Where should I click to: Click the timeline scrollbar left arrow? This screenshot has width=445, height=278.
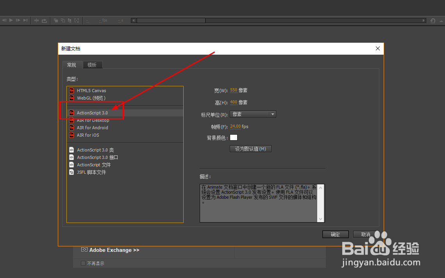click(x=134, y=20)
